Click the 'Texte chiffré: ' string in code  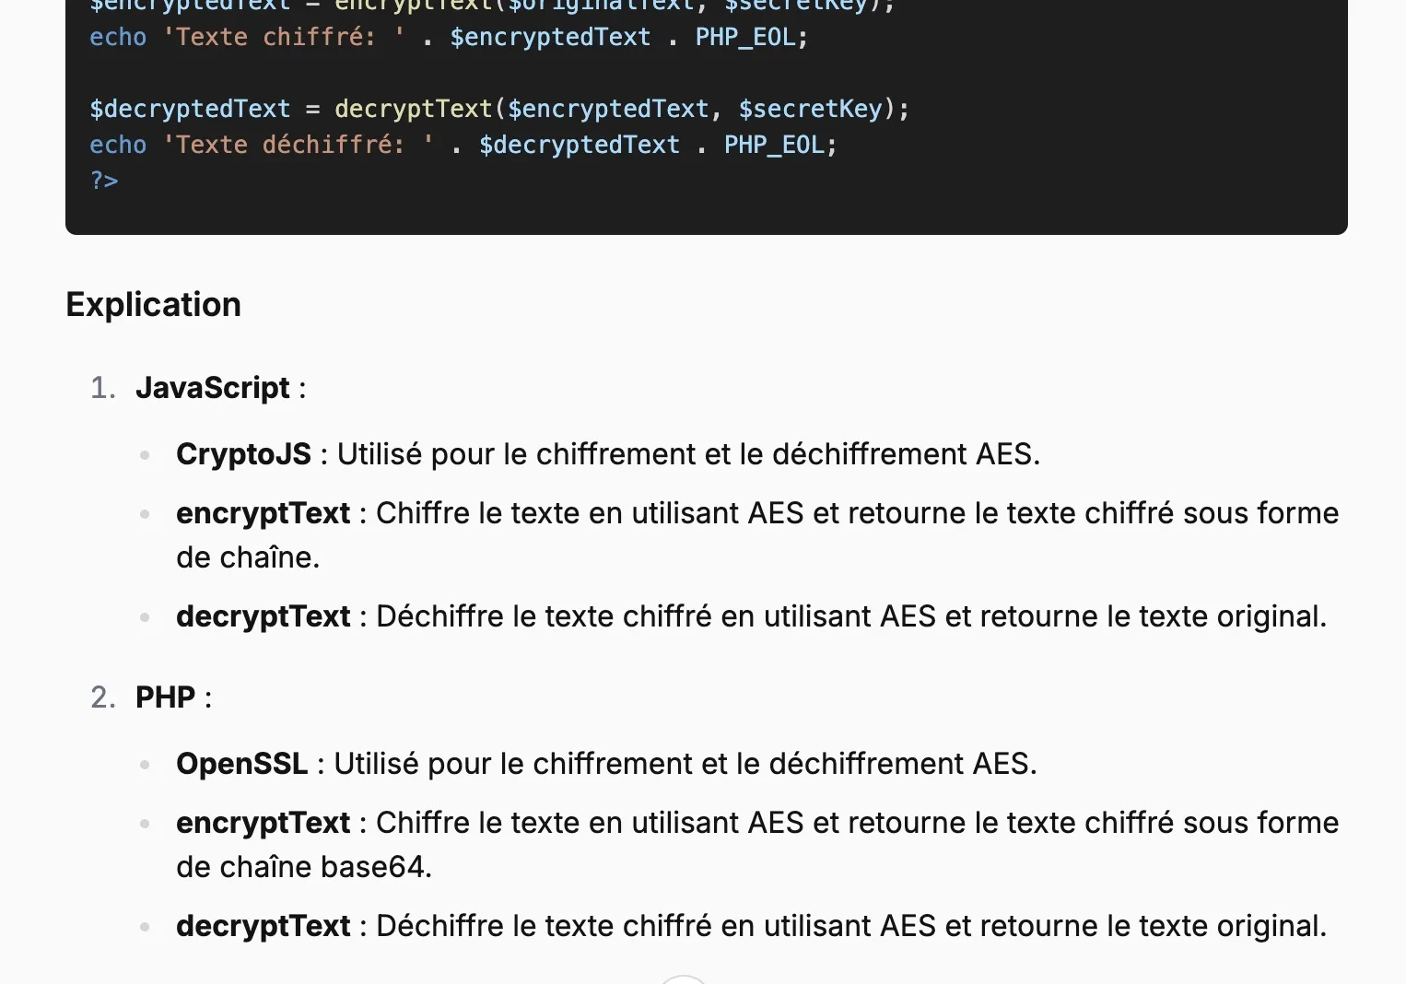coord(284,37)
